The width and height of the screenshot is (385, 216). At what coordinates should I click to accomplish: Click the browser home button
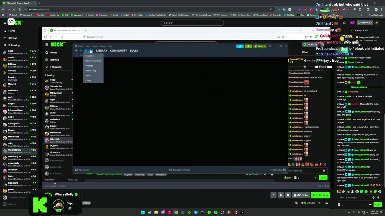[19, 9]
